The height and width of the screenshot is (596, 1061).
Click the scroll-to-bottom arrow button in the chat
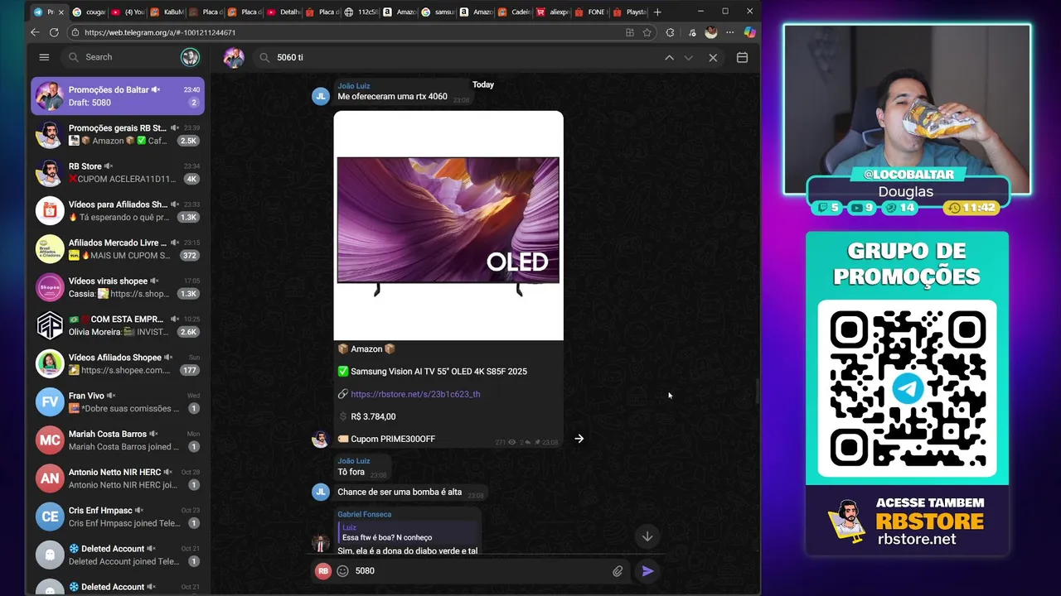pyautogui.click(x=647, y=536)
